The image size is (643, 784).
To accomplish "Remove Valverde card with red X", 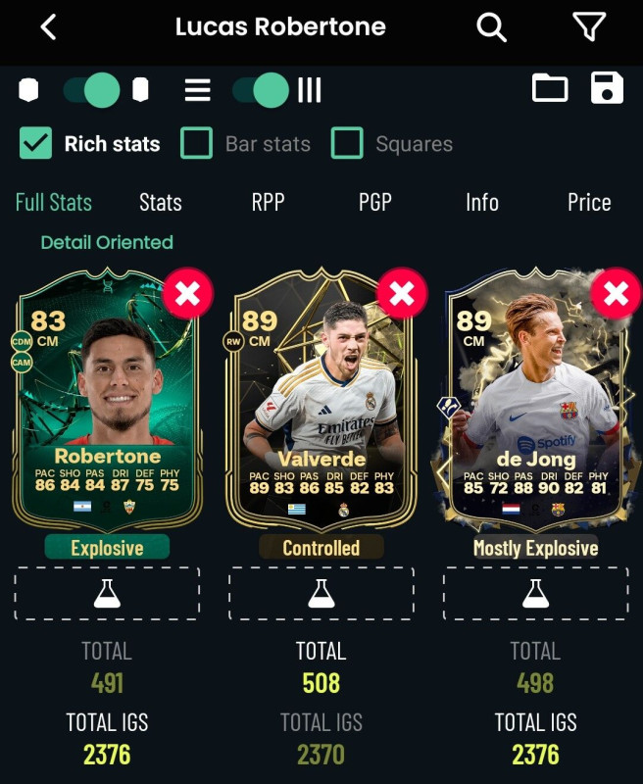I will click(402, 293).
